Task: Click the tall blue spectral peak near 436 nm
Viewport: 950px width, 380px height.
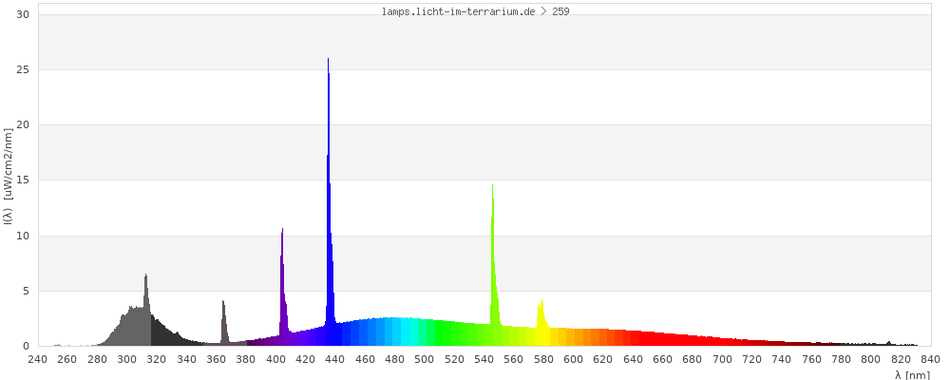Action: (329, 200)
